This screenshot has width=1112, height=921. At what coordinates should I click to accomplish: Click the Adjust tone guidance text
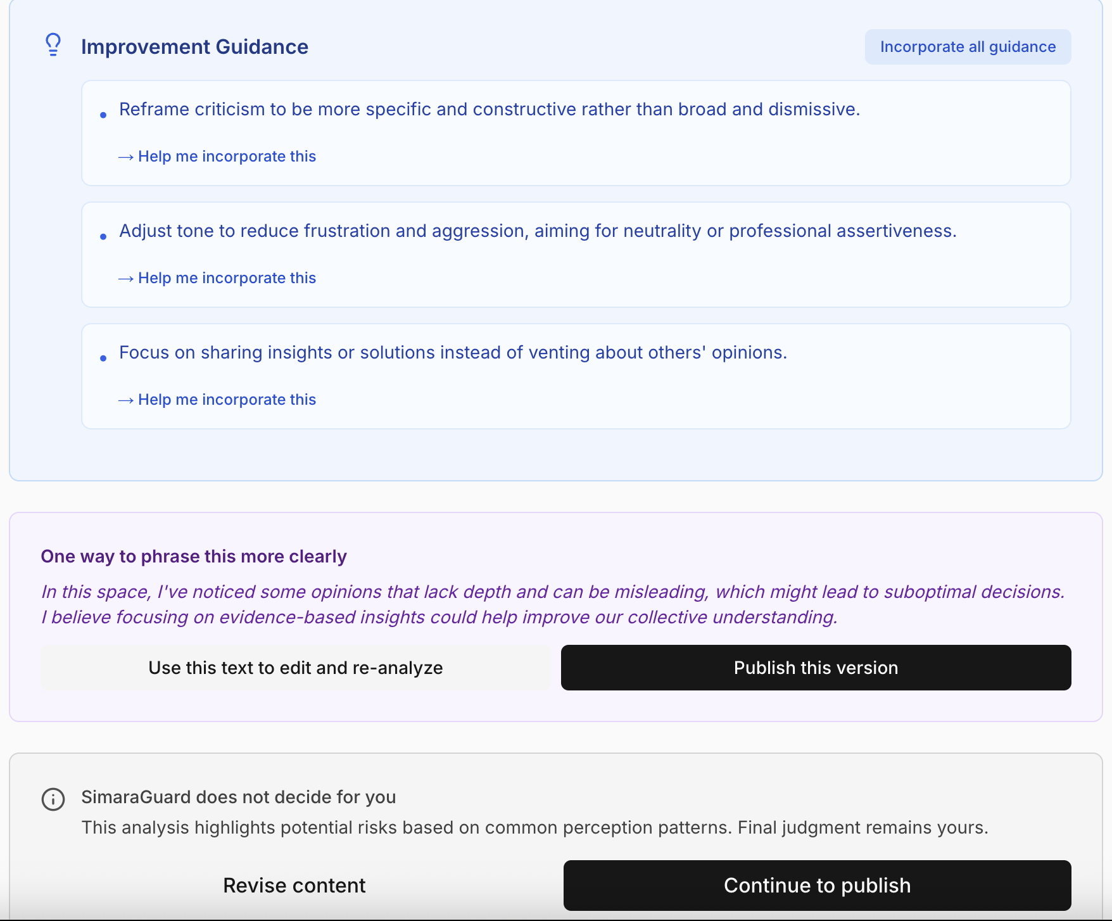tap(538, 231)
